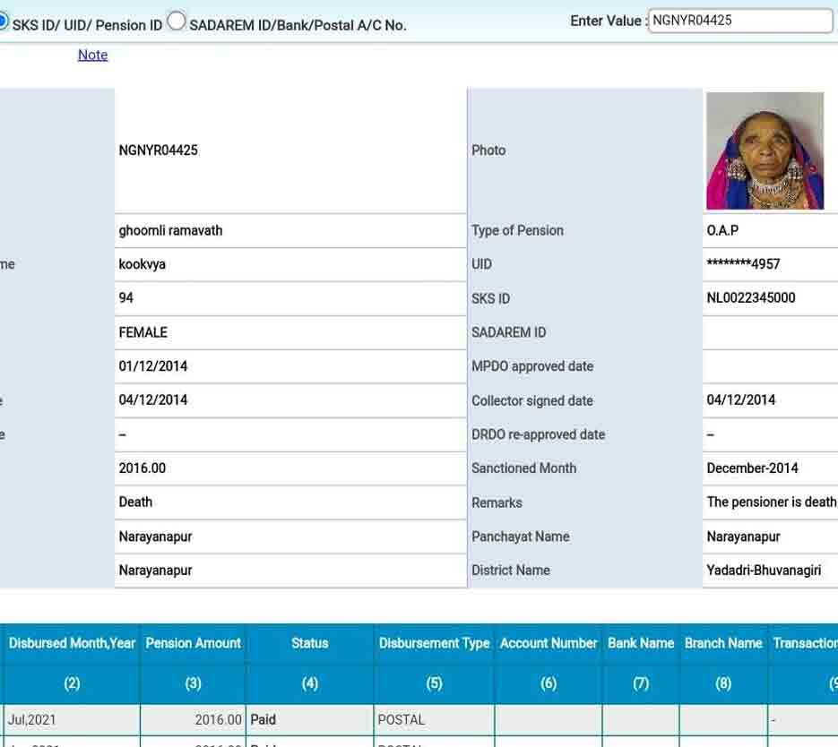The image size is (838, 747).
Task: Click the Sanctioned Month value December-2014
Action: click(752, 468)
